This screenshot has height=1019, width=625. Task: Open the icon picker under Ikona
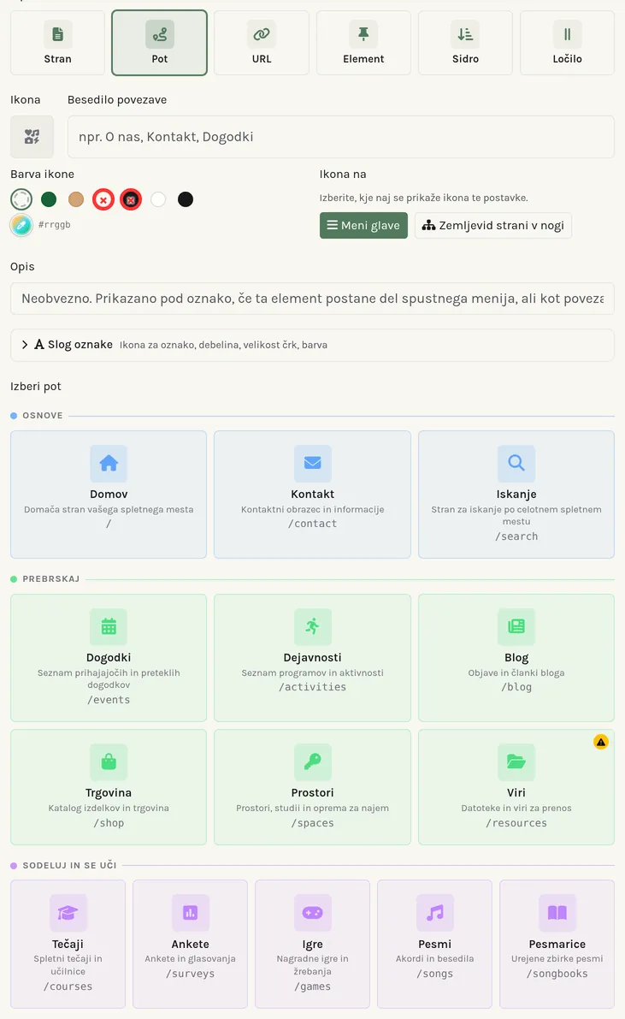[x=32, y=137]
